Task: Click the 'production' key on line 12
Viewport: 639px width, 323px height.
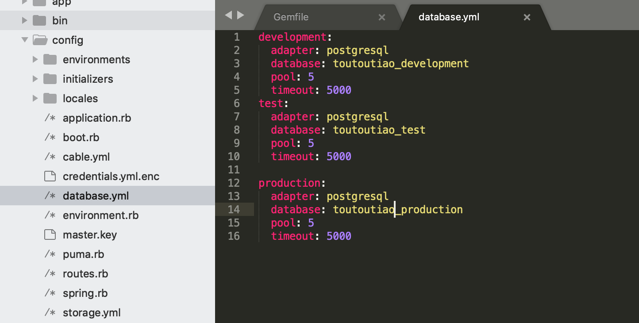Action: tap(289, 183)
